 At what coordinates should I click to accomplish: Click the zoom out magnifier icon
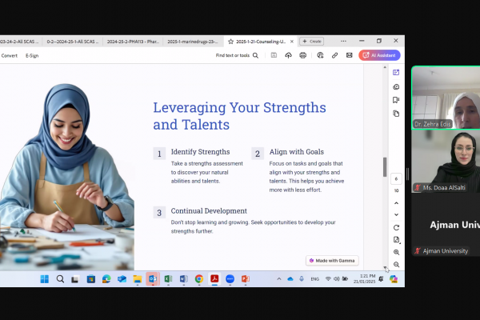396,264
